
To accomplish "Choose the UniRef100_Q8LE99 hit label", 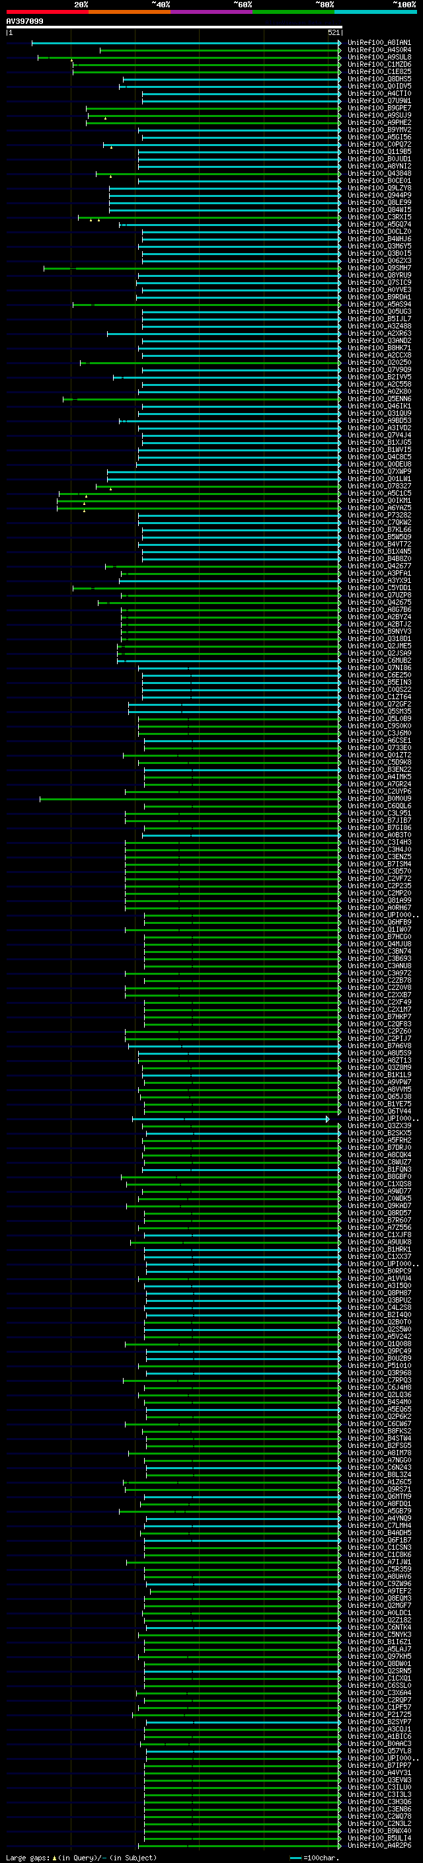I will pyautogui.click(x=379, y=202).
